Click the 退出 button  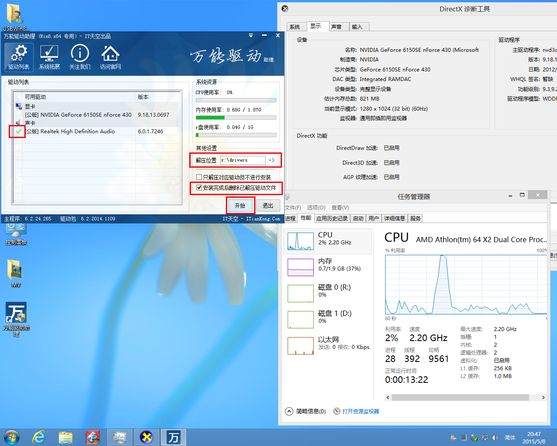coord(268,206)
